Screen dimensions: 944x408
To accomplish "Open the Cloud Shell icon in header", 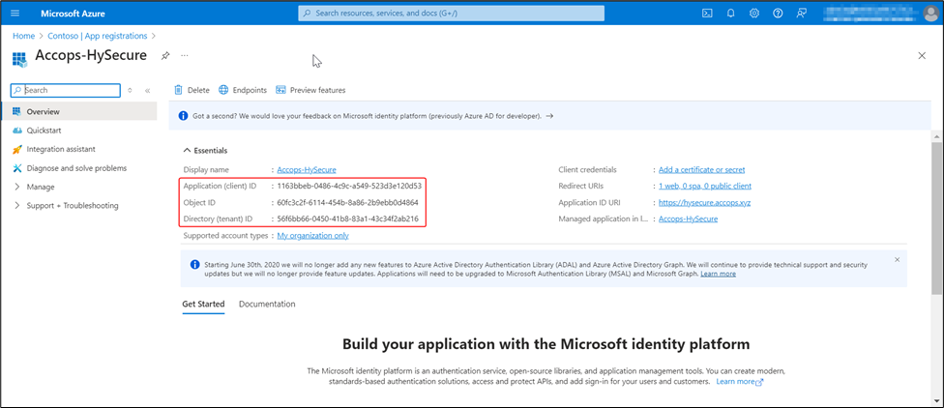I will click(707, 14).
